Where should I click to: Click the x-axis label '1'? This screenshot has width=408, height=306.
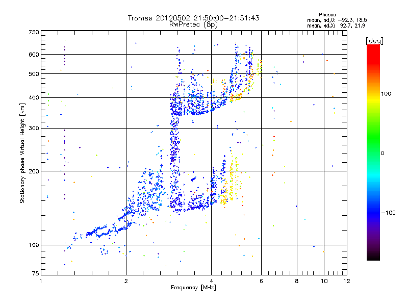click(x=41, y=281)
